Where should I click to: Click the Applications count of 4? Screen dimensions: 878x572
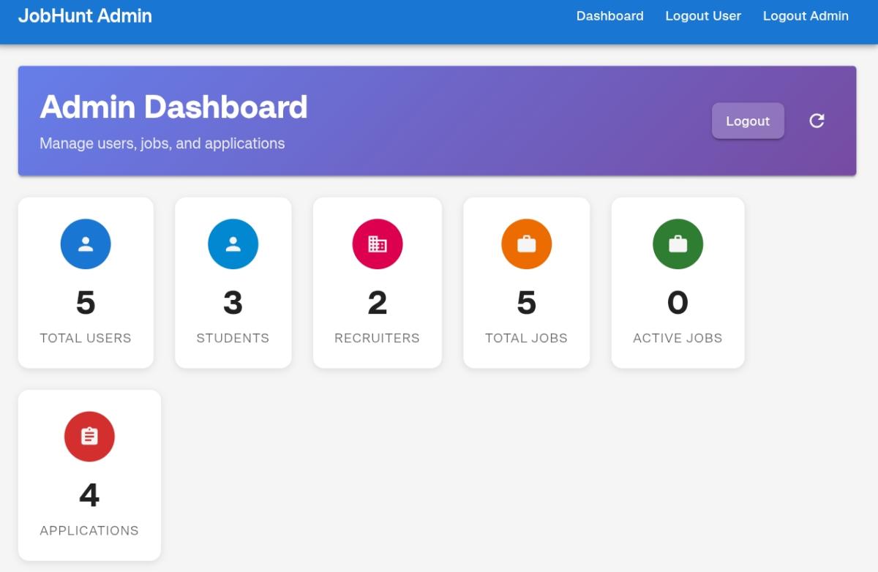point(89,495)
